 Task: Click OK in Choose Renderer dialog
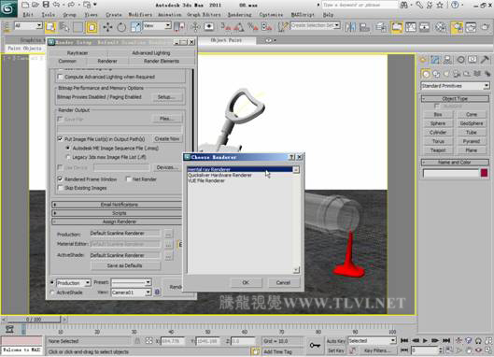(246, 282)
